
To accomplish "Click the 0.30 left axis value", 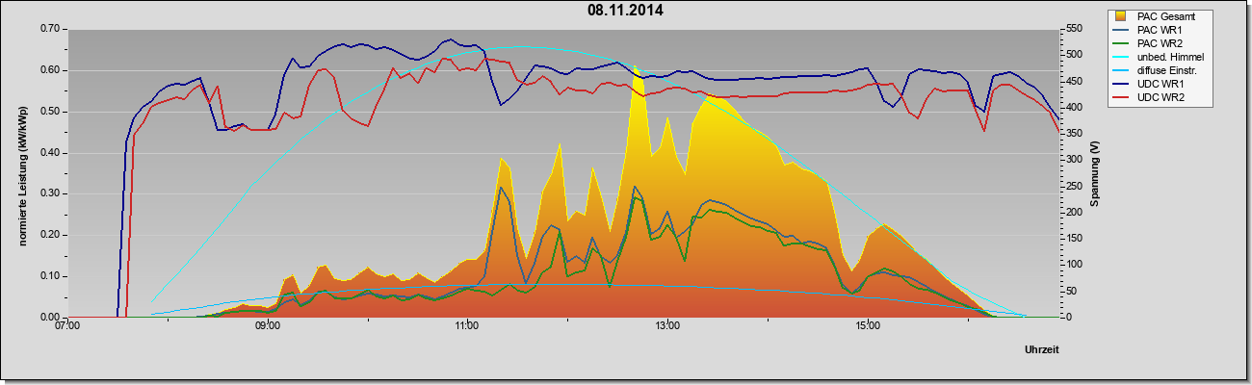I will tap(51, 193).
